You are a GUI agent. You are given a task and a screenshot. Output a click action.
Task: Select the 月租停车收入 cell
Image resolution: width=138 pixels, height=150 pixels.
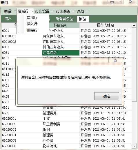(x=61, y=36)
